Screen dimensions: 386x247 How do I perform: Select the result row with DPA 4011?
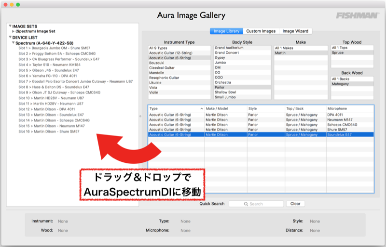(261, 115)
